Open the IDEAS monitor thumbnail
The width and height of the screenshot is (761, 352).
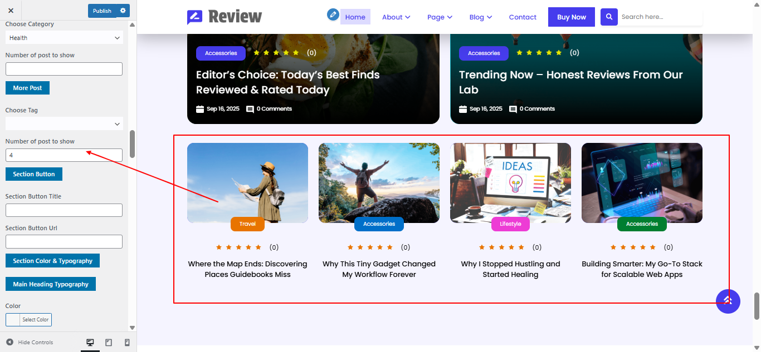click(x=510, y=183)
